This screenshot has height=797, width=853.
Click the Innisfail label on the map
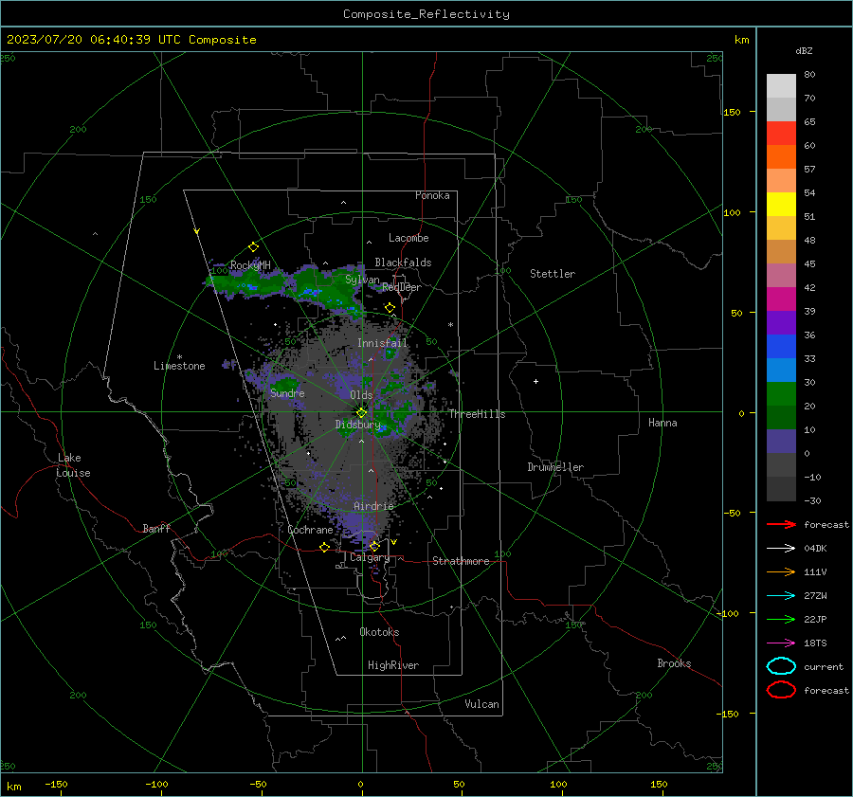click(x=382, y=343)
